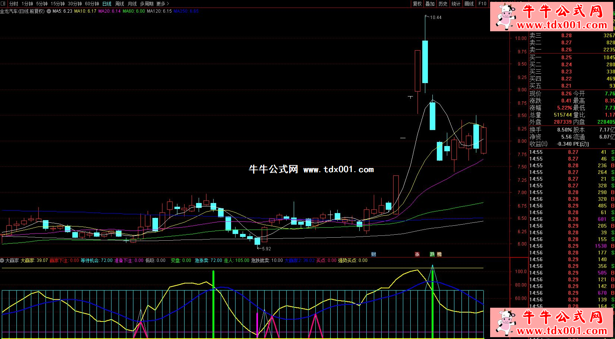This screenshot has height=339, width=615.
Task: Select the MA10: 6.17 label
Action: tap(85, 11)
